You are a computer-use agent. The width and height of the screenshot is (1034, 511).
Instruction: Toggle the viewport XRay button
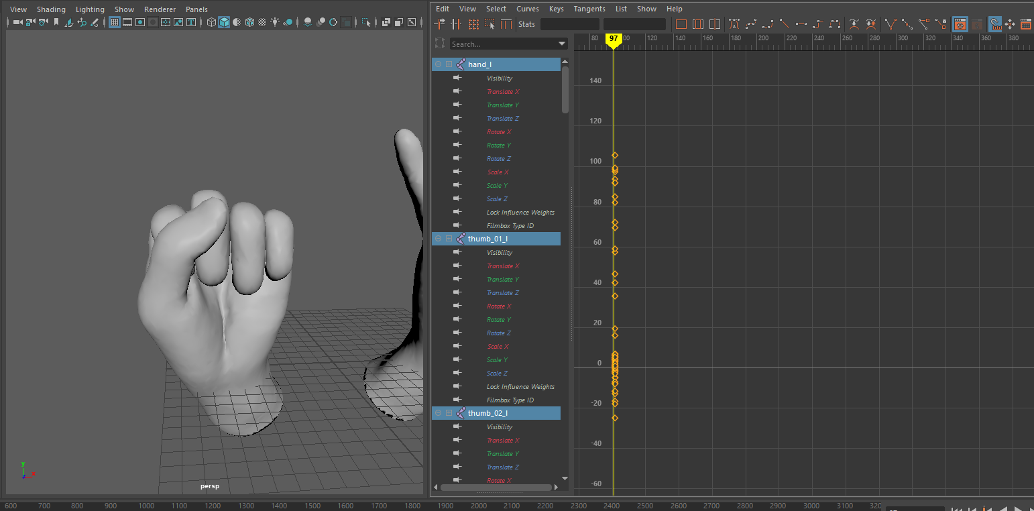click(386, 22)
